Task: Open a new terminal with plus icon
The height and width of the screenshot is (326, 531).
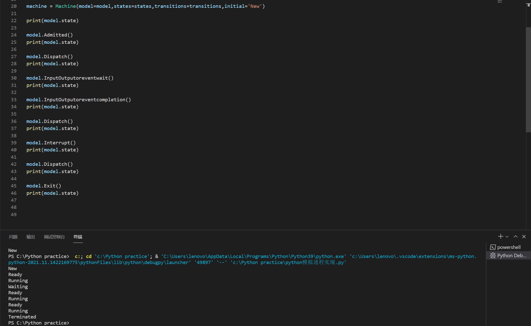Action: click(501, 236)
